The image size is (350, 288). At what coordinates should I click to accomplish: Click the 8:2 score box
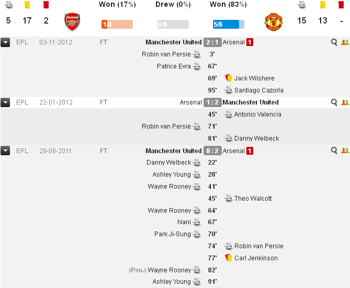point(212,151)
